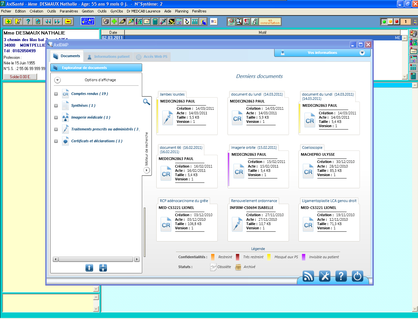418x319 pixels.
Task: Select the green status light
Action: tap(384, 22)
